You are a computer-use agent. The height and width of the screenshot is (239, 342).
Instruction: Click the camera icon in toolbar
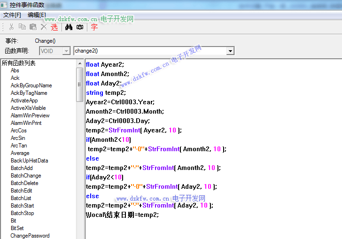pyautogui.click(x=80, y=27)
